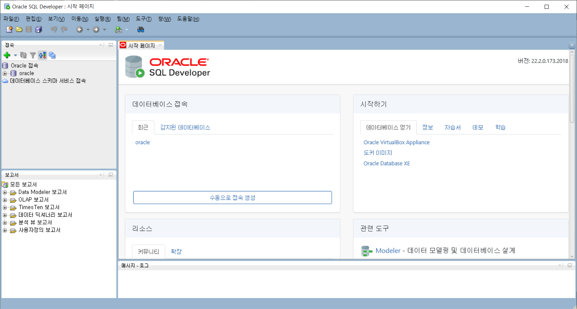Click the Save disk icon
577x309 pixels.
coord(29,29)
